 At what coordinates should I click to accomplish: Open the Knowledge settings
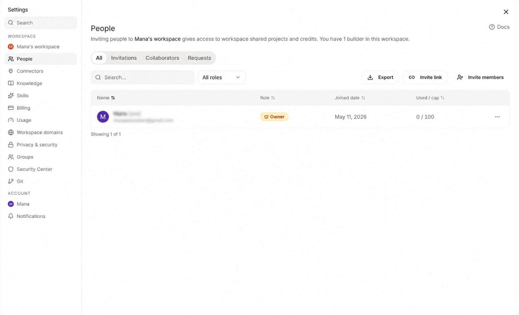click(x=41, y=83)
